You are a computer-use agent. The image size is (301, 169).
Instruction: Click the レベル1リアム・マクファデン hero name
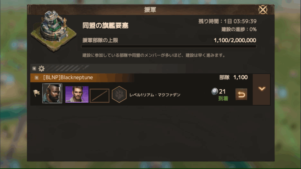155,95
